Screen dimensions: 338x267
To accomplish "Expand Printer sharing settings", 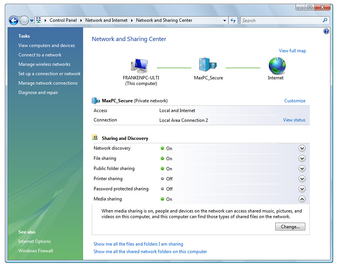I will [302, 179].
